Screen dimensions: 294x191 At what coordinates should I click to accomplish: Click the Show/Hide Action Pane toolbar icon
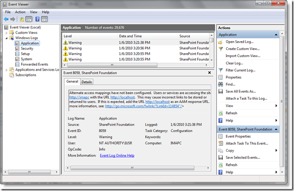pyautogui.click(x=45, y=19)
